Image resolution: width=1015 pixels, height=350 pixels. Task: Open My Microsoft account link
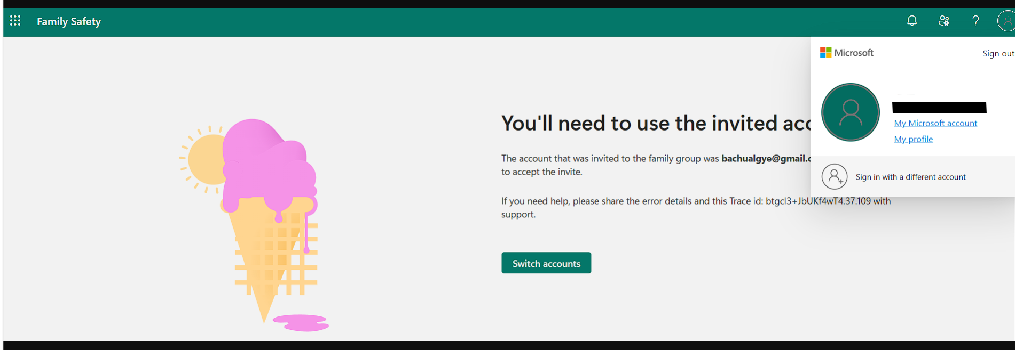coord(935,123)
